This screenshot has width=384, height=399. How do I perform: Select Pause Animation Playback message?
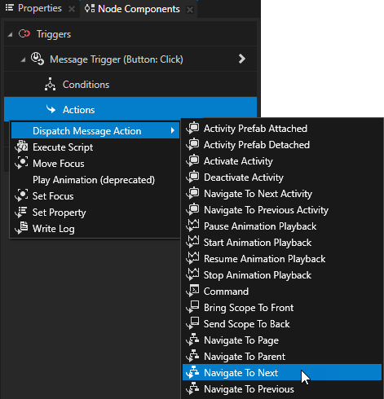tap(282, 226)
